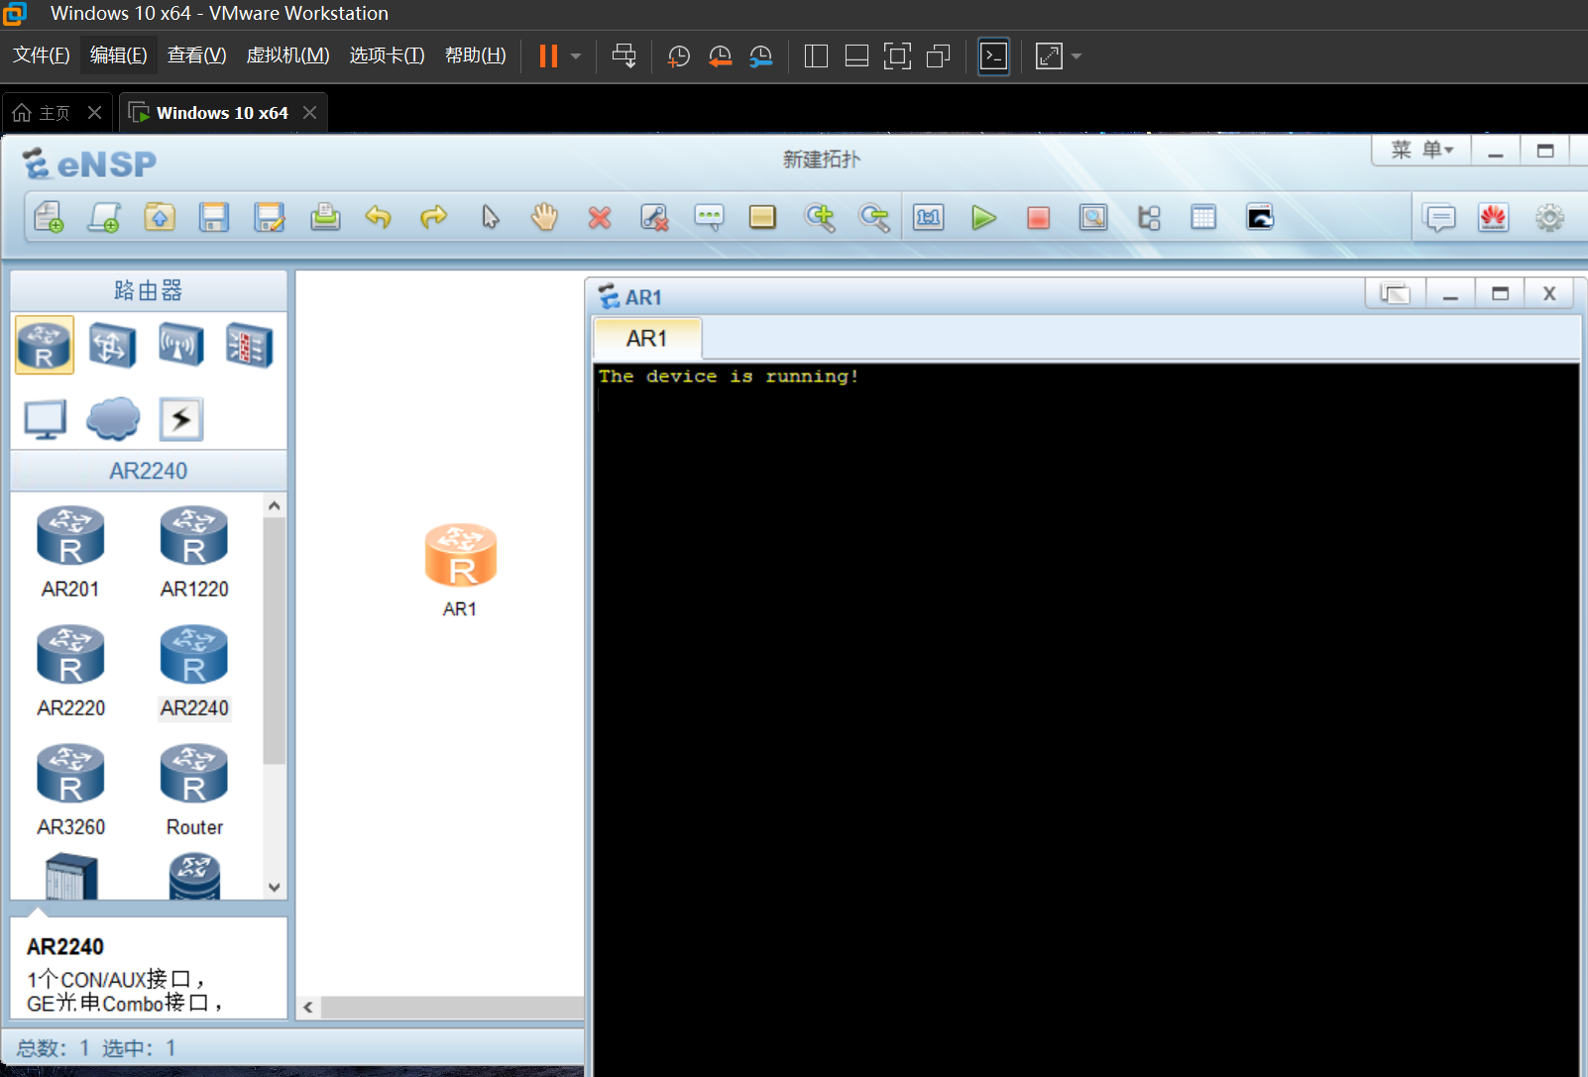This screenshot has height=1077, width=1588.
Task: Select the cloud device category icon
Action: (113, 419)
